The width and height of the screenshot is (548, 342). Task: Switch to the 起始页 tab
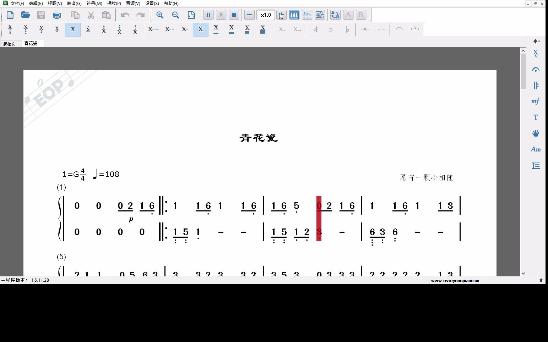click(10, 44)
